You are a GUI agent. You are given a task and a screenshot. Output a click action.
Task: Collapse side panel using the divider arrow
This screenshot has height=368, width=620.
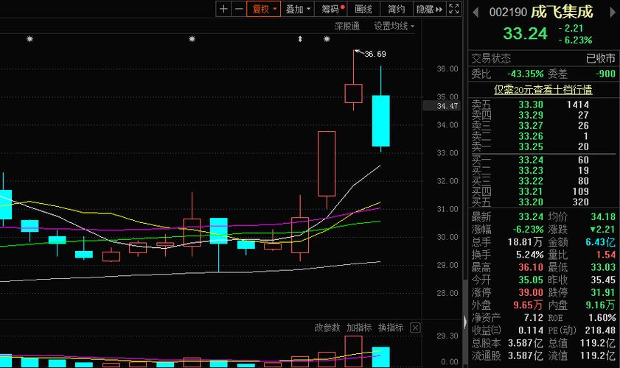pos(465,322)
